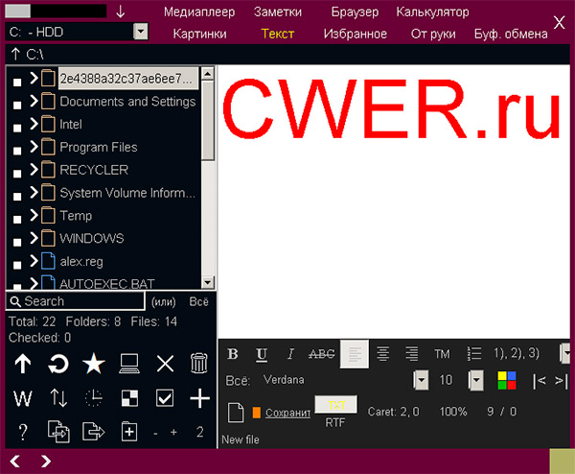
Task: Open the C: - HDD drive dropdown
Action: pos(141,32)
